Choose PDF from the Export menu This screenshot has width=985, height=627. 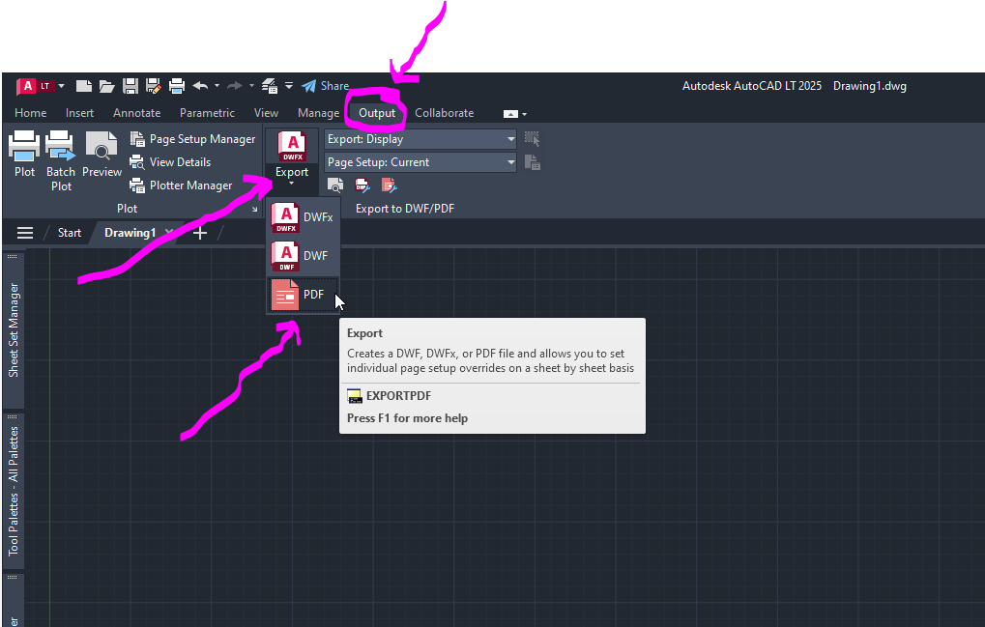[x=305, y=294]
